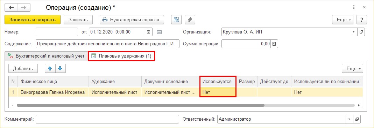Open the table's Еще dropdown

(x=352, y=68)
